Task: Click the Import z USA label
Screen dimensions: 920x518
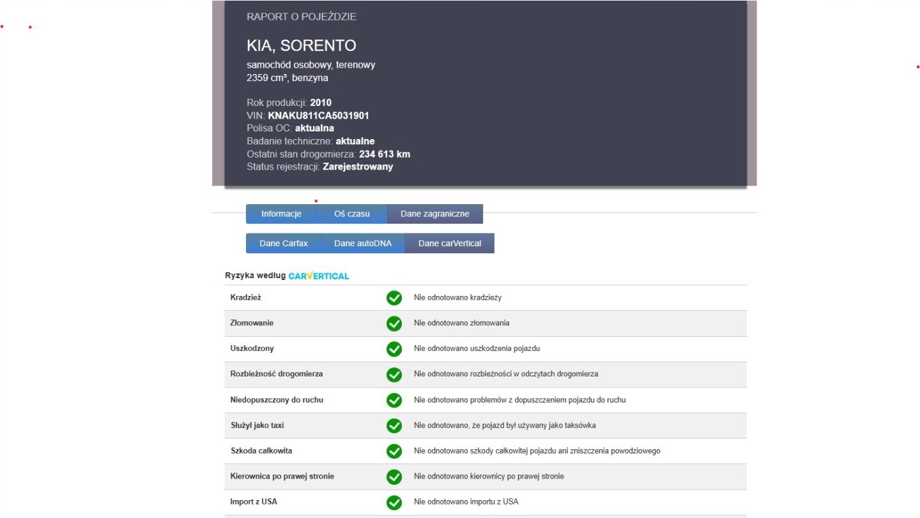Action: click(254, 501)
